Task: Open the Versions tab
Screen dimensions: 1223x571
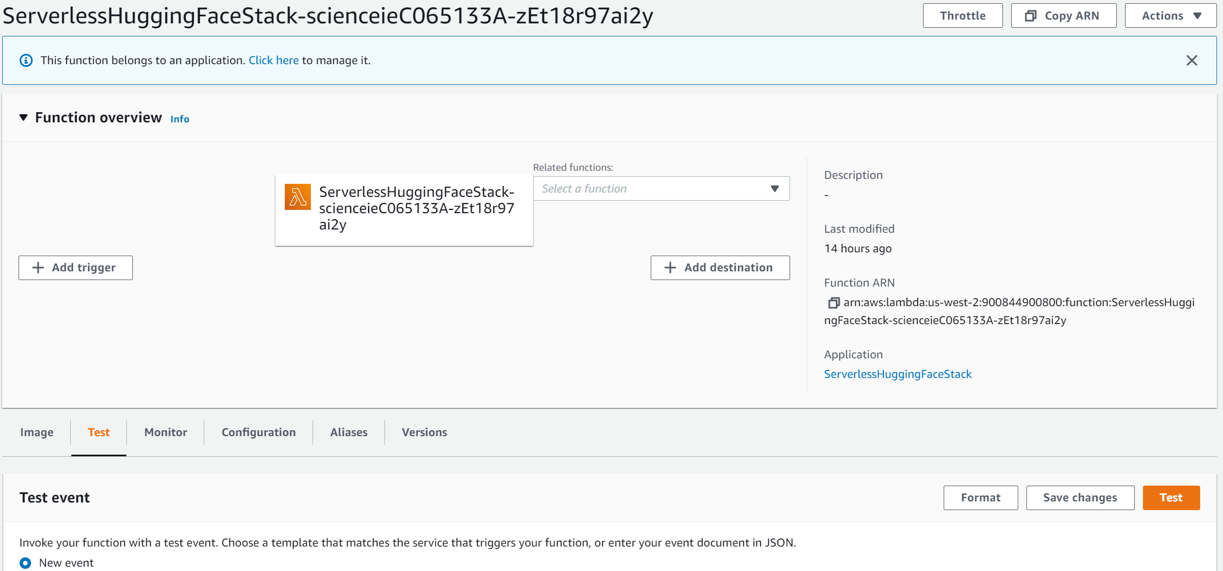Action: (424, 432)
